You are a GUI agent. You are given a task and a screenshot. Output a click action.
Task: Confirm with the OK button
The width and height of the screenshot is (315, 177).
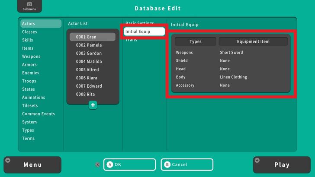(x=129, y=164)
